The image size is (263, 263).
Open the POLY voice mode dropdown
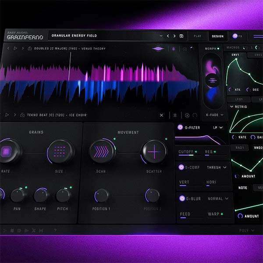[x=247, y=231]
